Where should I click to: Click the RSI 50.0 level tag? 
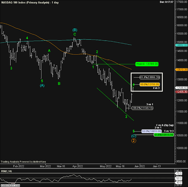pos(179,178)
